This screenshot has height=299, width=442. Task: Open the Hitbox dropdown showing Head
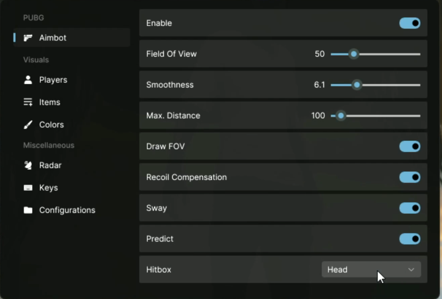(360, 270)
